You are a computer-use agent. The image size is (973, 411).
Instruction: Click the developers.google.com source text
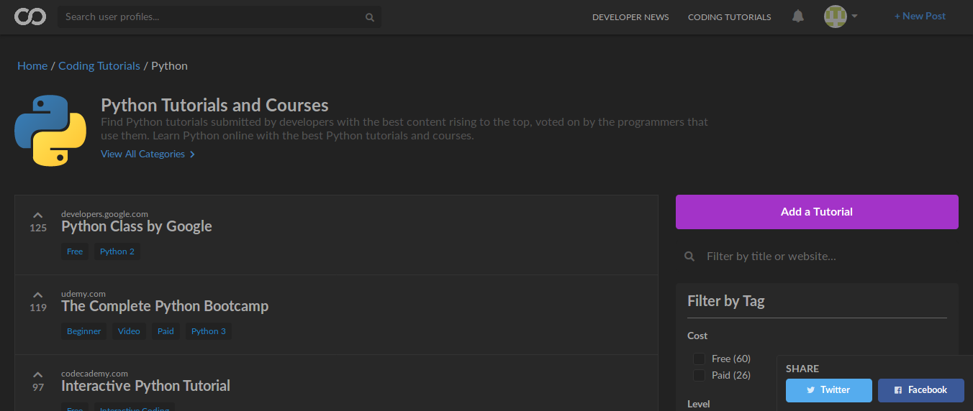[104, 213]
